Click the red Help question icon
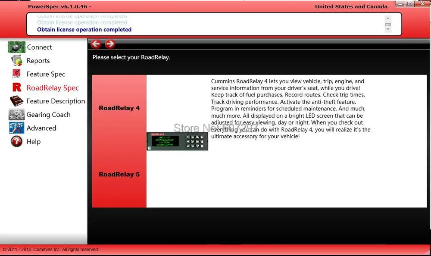The width and height of the screenshot is (431, 256). 16,141
